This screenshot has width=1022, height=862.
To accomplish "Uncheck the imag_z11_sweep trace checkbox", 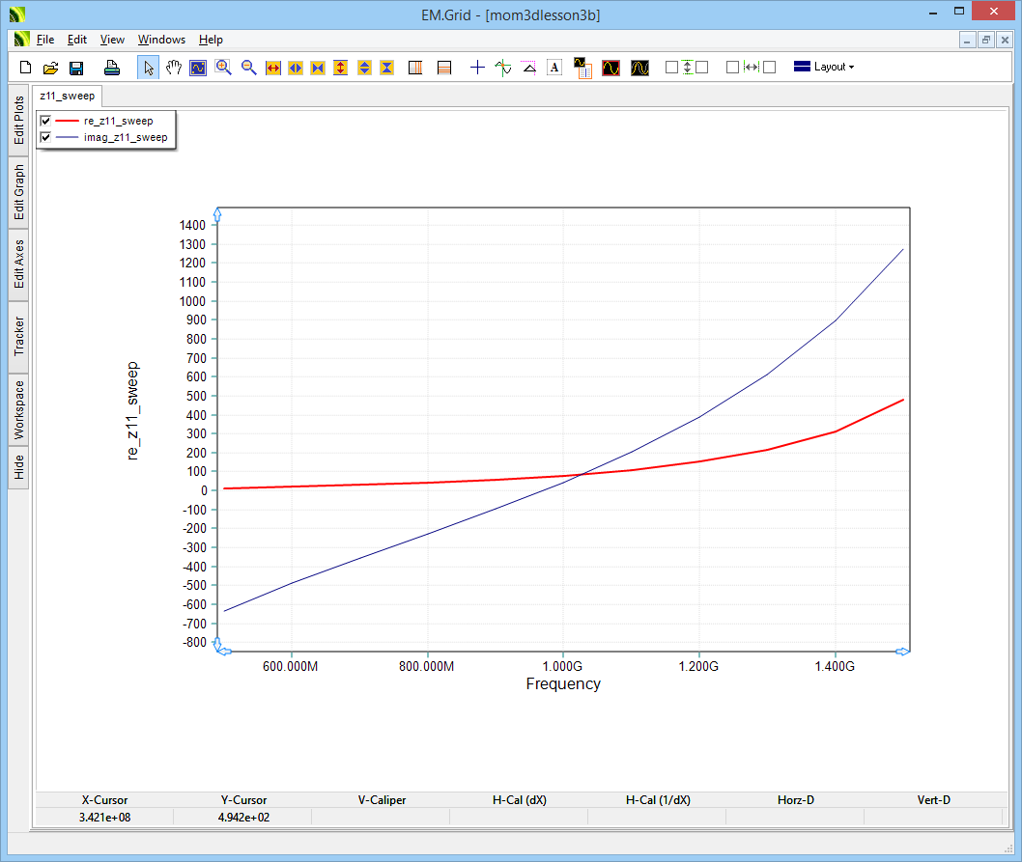I will (x=45, y=138).
